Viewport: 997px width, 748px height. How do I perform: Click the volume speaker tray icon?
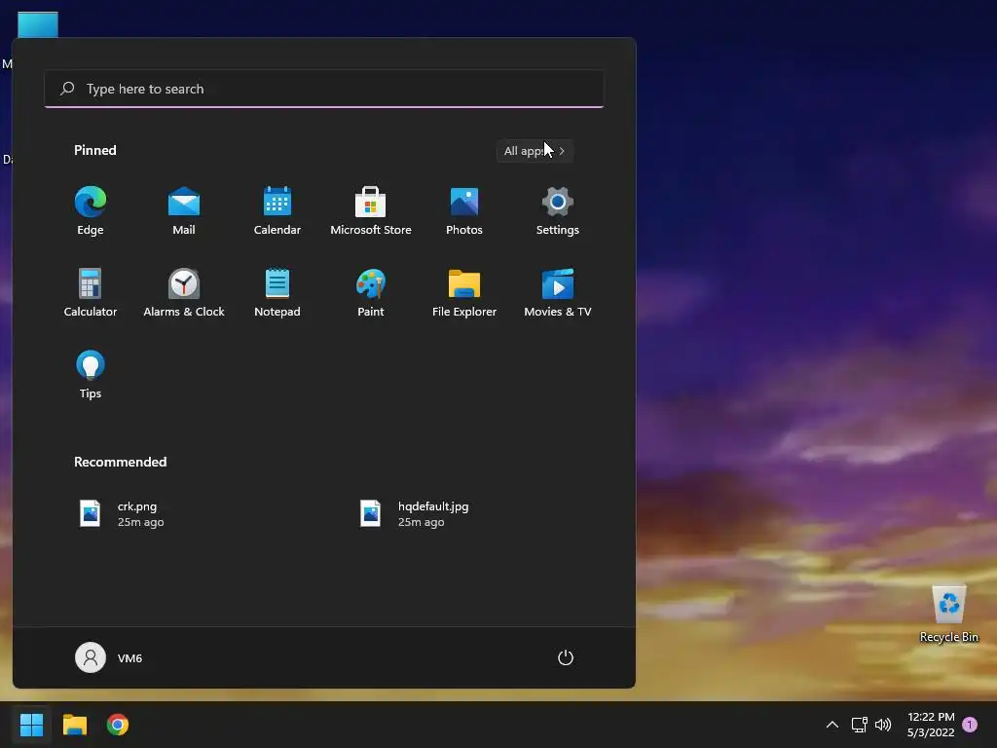tap(883, 725)
